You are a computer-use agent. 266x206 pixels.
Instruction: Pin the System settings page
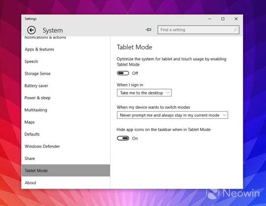pos(149,30)
